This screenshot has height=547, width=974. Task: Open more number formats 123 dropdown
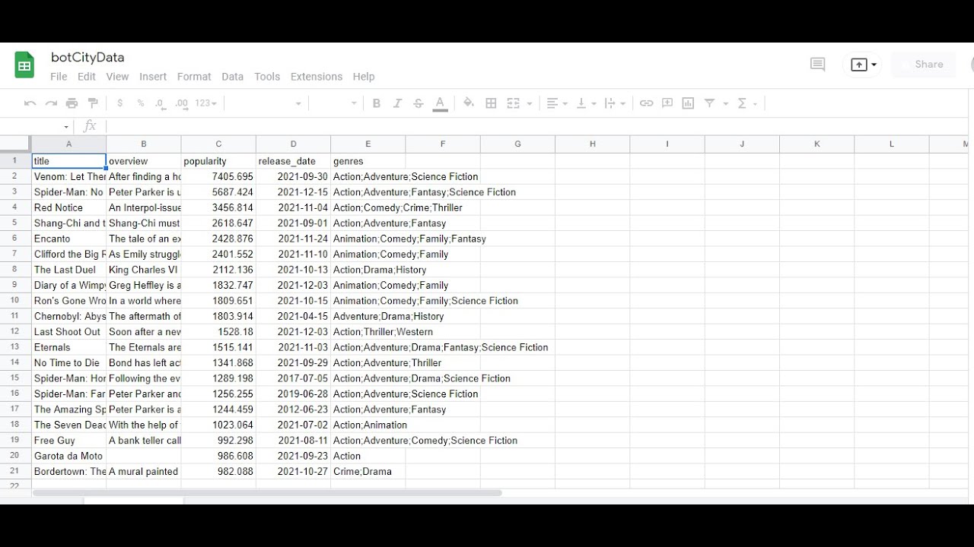(x=205, y=103)
